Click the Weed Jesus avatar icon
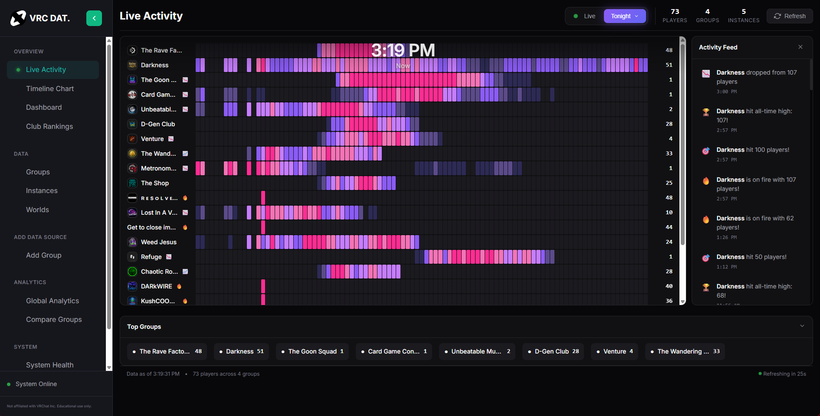The height and width of the screenshot is (416, 820). pos(132,242)
